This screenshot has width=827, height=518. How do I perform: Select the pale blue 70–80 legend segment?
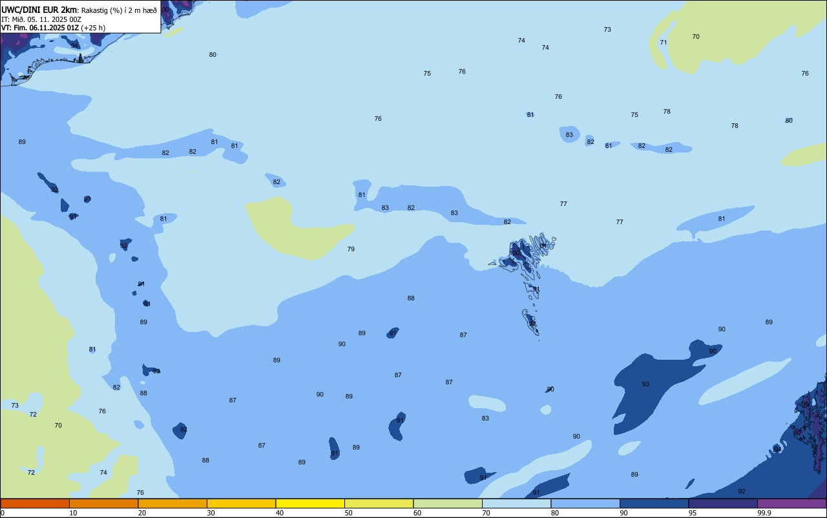pyautogui.click(x=516, y=503)
